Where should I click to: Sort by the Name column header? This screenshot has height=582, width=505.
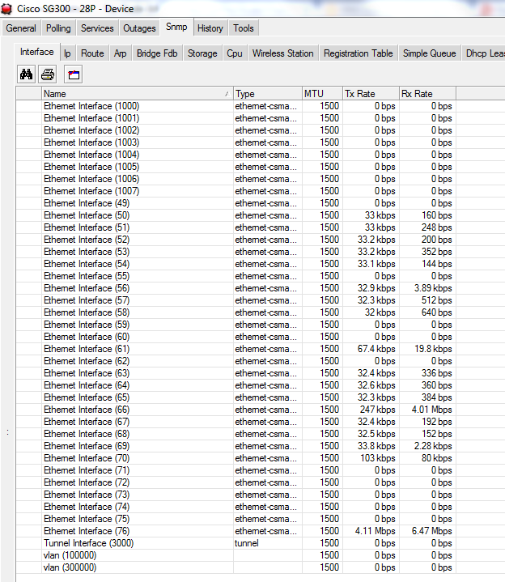138,94
